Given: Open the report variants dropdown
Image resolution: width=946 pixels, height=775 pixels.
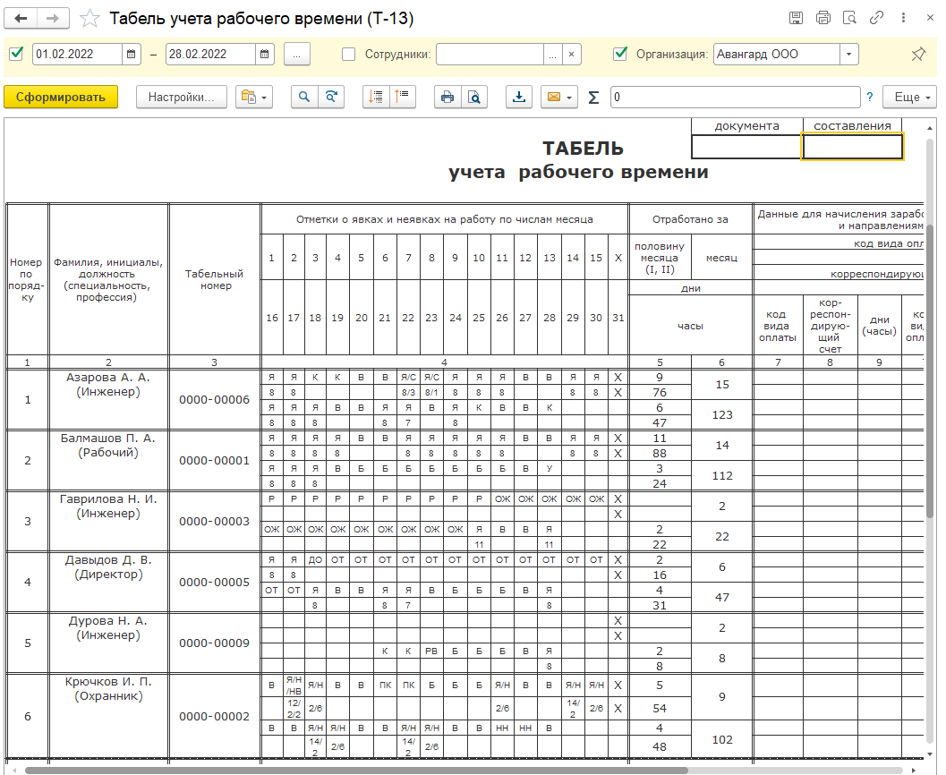Looking at the screenshot, I should coord(253,98).
